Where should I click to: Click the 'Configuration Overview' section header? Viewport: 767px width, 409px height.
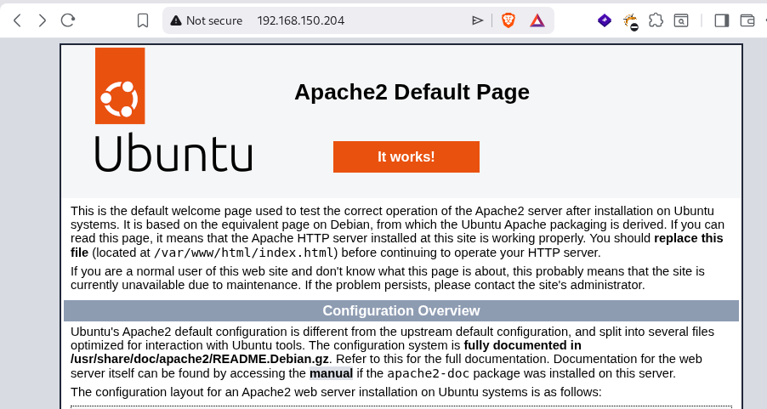click(401, 310)
